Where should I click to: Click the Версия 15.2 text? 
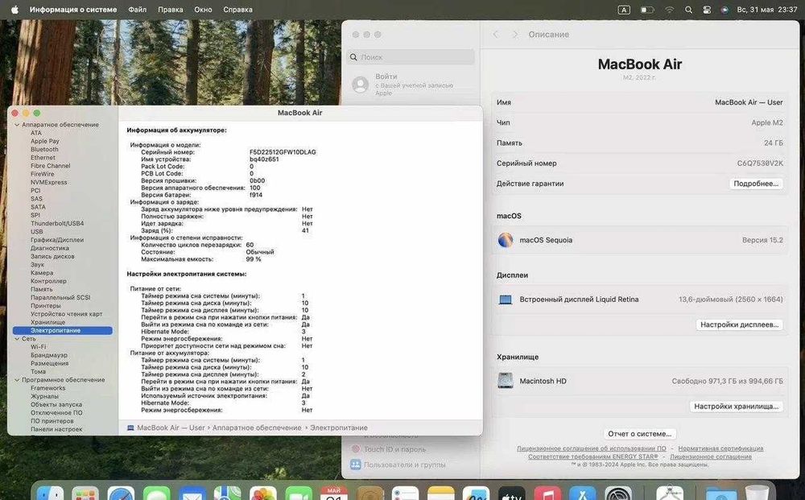762,240
